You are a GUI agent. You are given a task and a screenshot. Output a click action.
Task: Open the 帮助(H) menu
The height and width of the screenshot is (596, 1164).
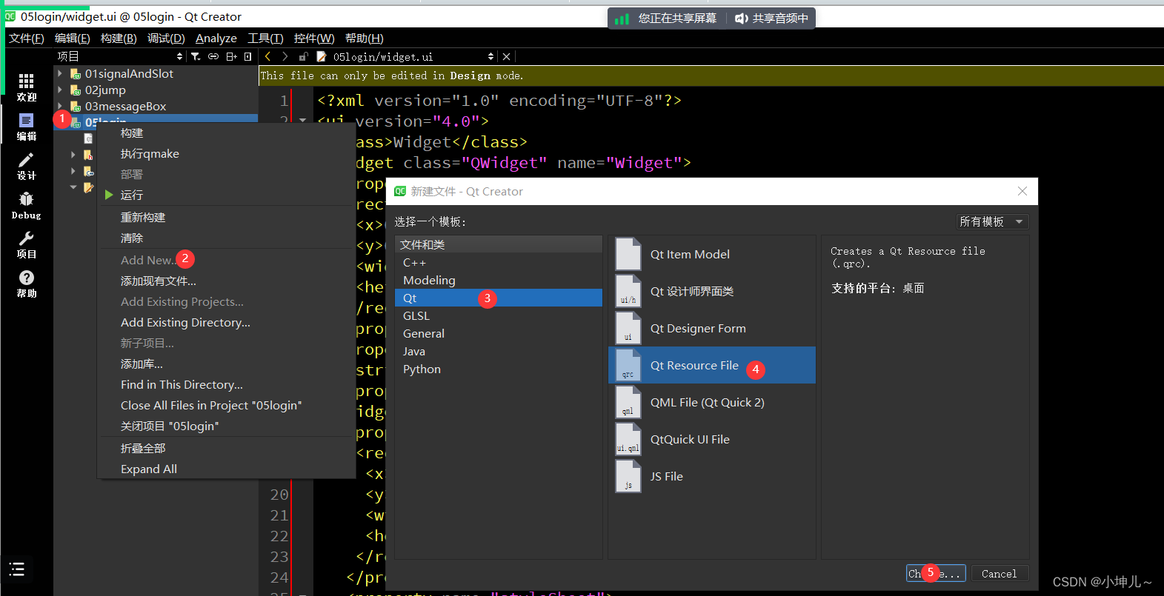click(x=365, y=38)
